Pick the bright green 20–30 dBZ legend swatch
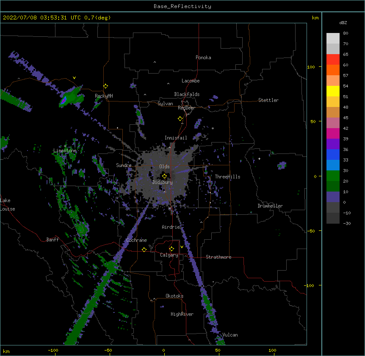The height and width of the screenshot is (356, 365). 333,176
